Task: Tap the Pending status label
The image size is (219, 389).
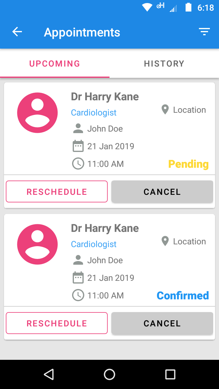Action: [188, 164]
